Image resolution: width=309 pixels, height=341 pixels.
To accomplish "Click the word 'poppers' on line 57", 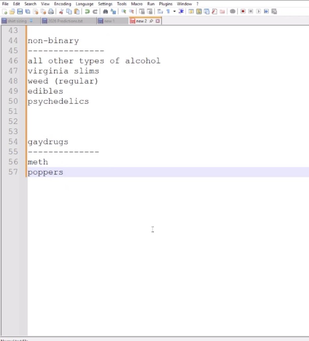I will (45, 172).
